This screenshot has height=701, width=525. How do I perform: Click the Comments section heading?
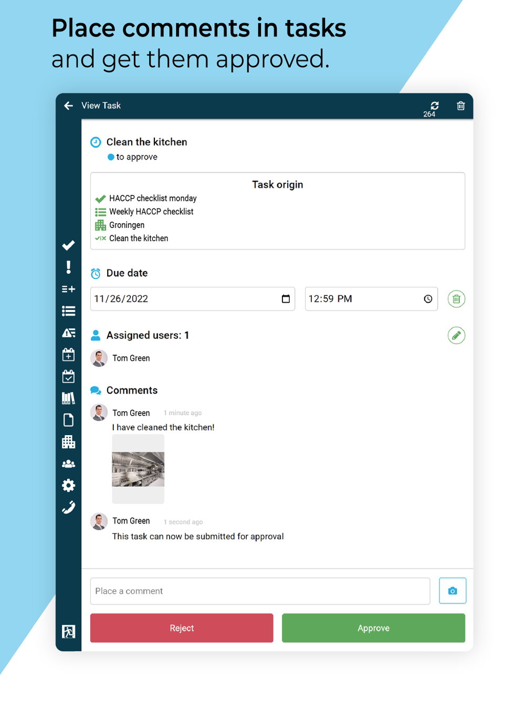point(132,390)
